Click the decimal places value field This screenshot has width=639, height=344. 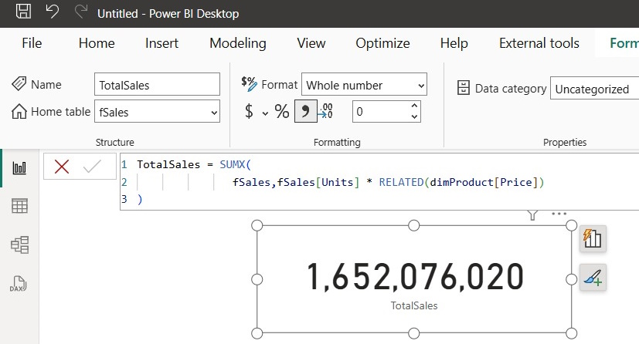point(381,111)
